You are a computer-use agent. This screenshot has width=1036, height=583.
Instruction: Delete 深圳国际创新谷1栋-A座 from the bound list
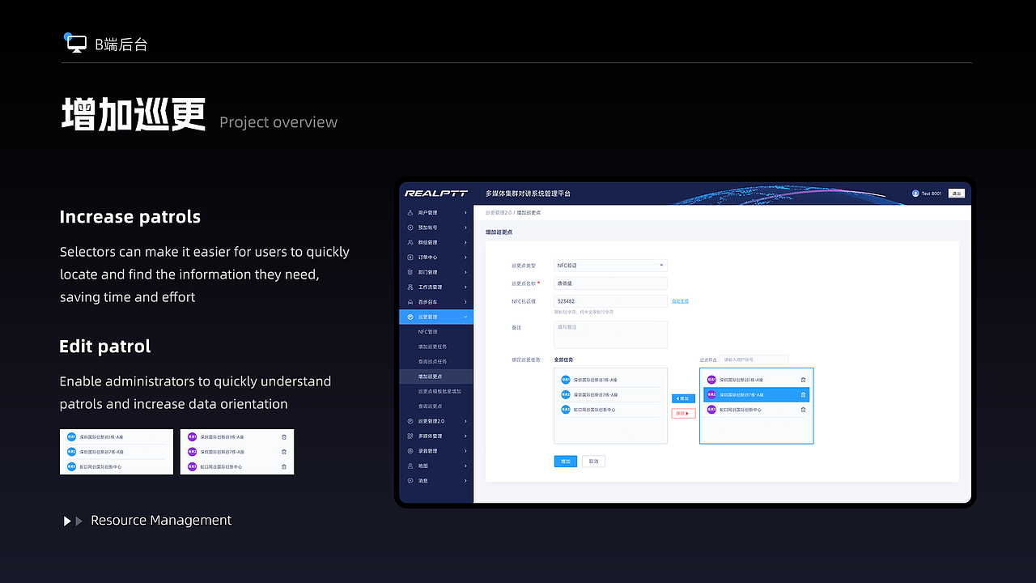coord(803,379)
